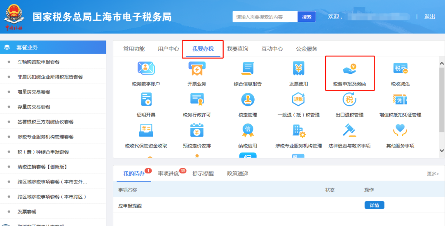This screenshot has height=226, width=445.
Task: Open 税（费）种综合申报套餐
Action: pyautogui.click(x=43, y=152)
